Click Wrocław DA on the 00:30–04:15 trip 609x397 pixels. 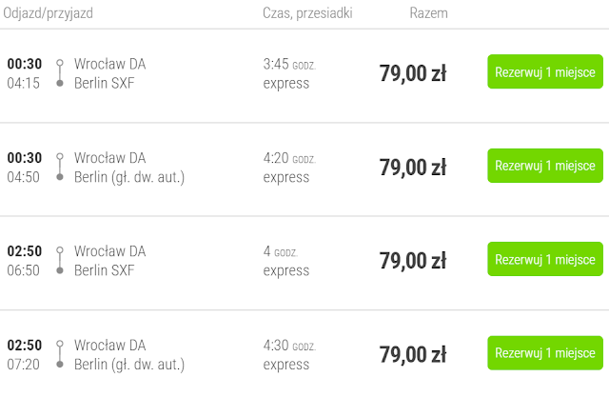(x=109, y=64)
